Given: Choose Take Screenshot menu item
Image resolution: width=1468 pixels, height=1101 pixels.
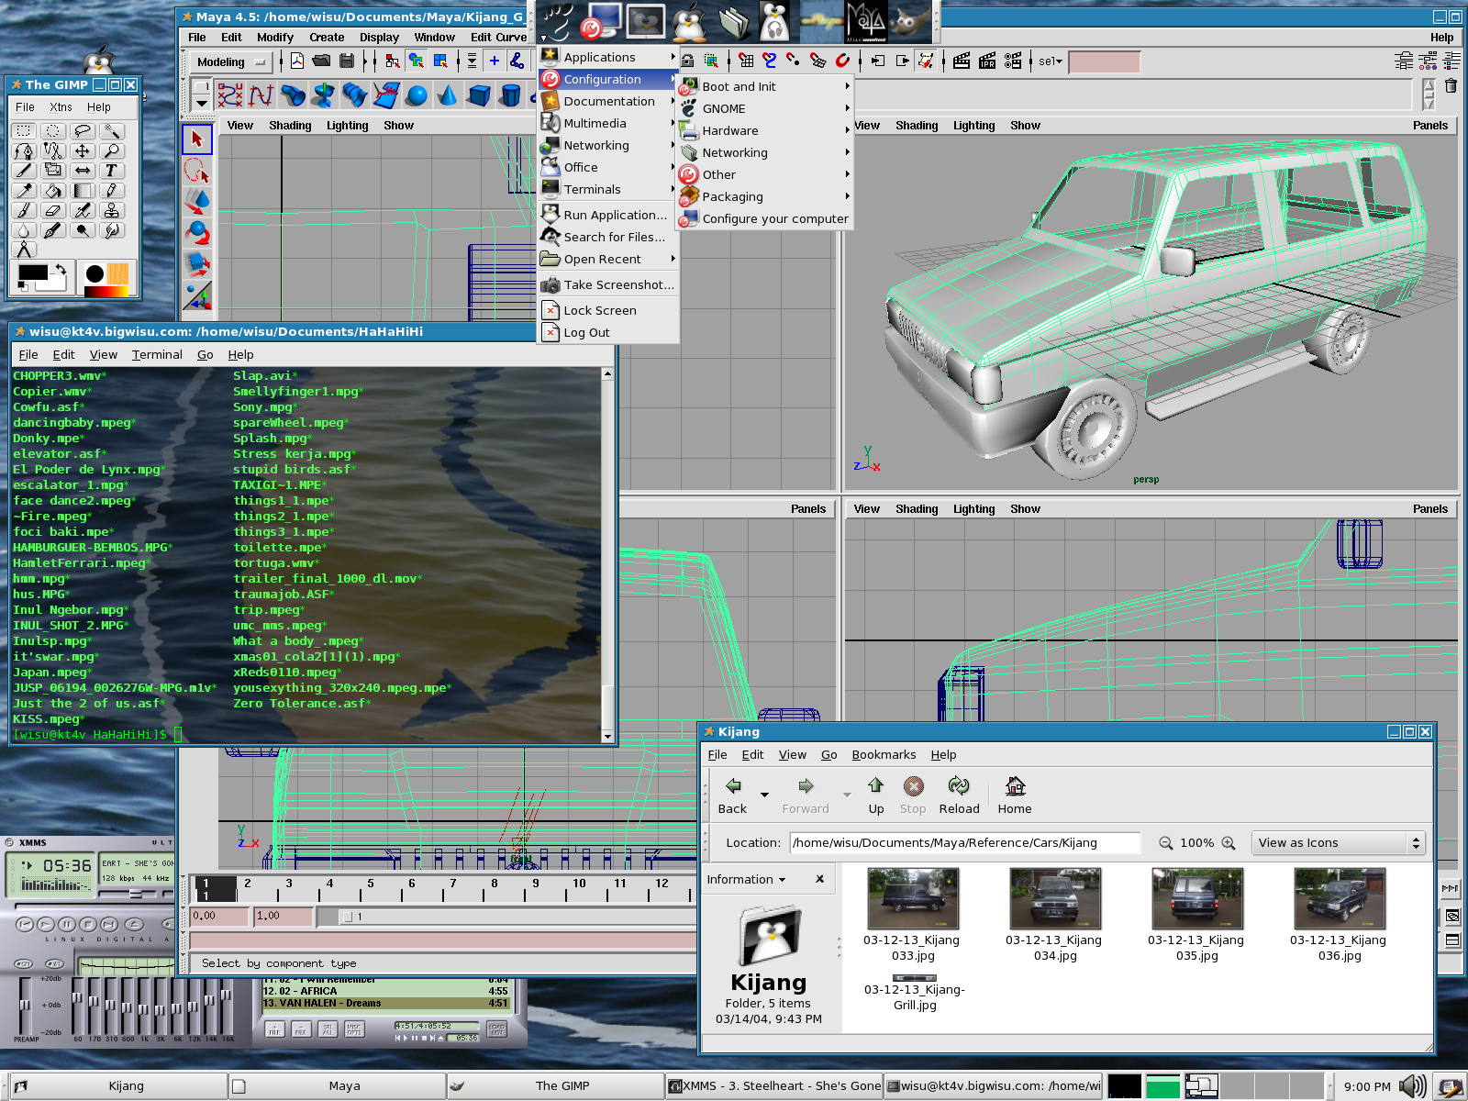Looking at the screenshot, I should (x=608, y=284).
